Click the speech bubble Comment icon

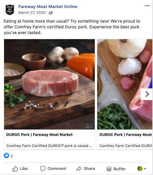(x=43, y=169)
